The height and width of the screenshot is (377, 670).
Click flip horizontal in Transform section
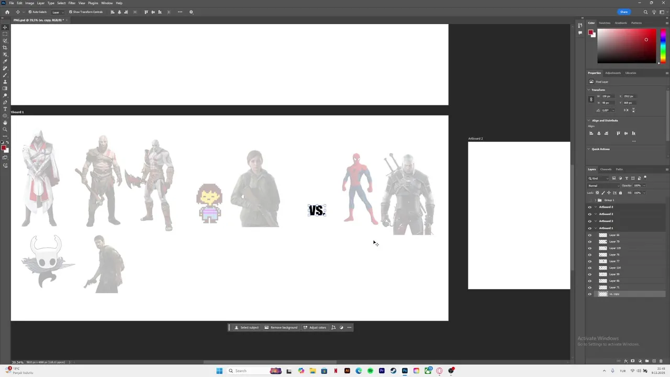(x=626, y=110)
